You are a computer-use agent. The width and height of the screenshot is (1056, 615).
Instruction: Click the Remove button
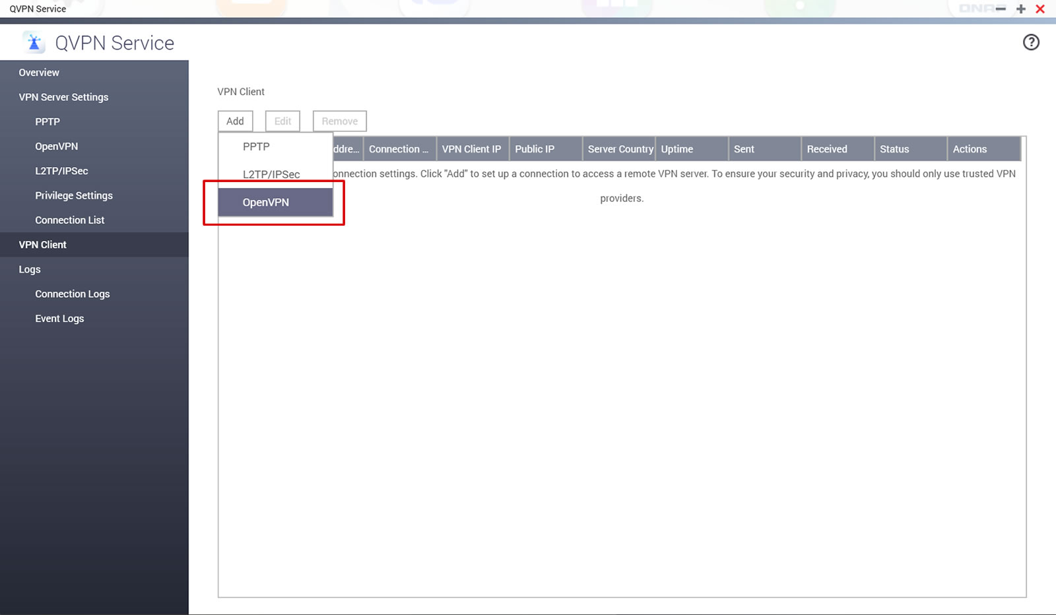pyautogui.click(x=340, y=121)
